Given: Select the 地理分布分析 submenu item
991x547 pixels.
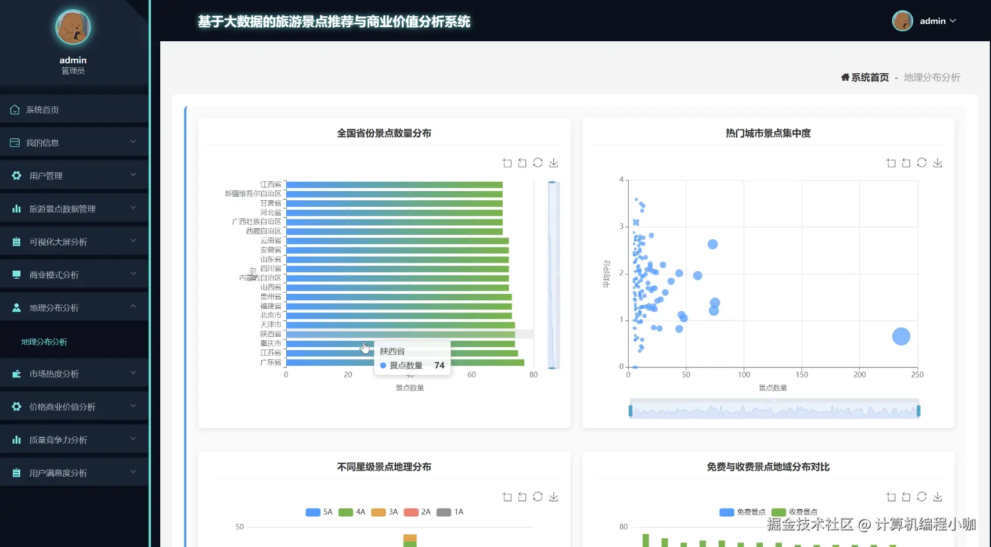Looking at the screenshot, I should (x=44, y=342).
